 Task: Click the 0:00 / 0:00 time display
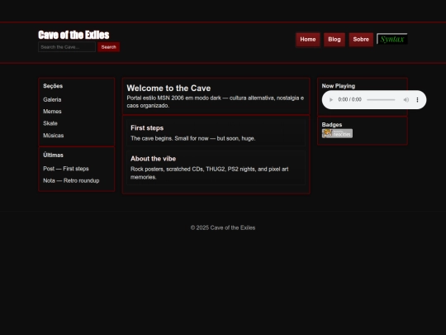[350, 99]
